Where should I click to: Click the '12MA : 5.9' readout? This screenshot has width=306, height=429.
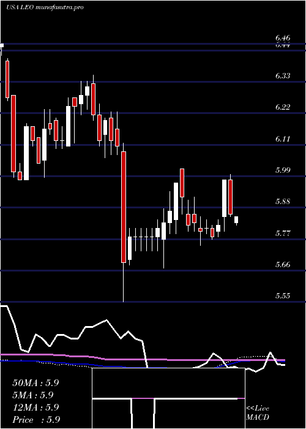coord(35,407)
